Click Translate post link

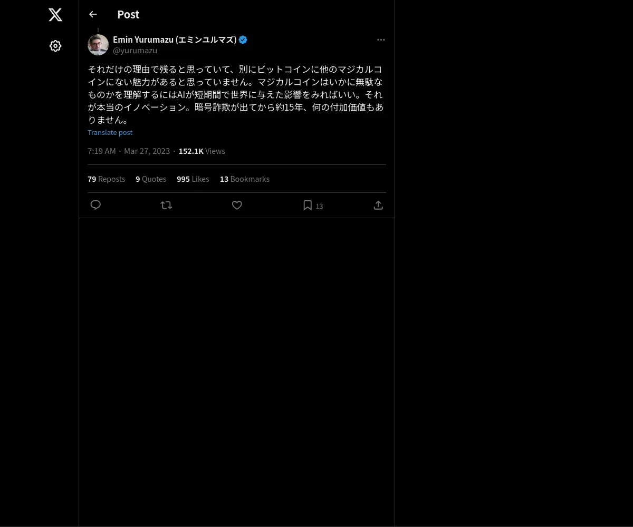(x=110, y=132)
